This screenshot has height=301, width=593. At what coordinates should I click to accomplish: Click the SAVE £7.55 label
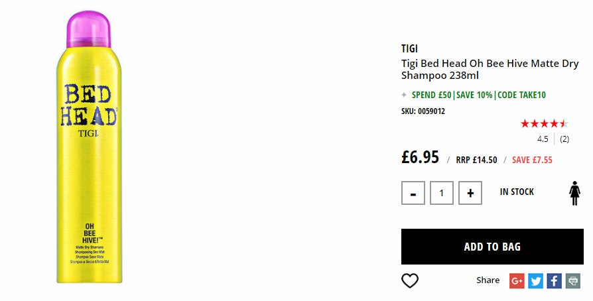[x=532, y=160]
